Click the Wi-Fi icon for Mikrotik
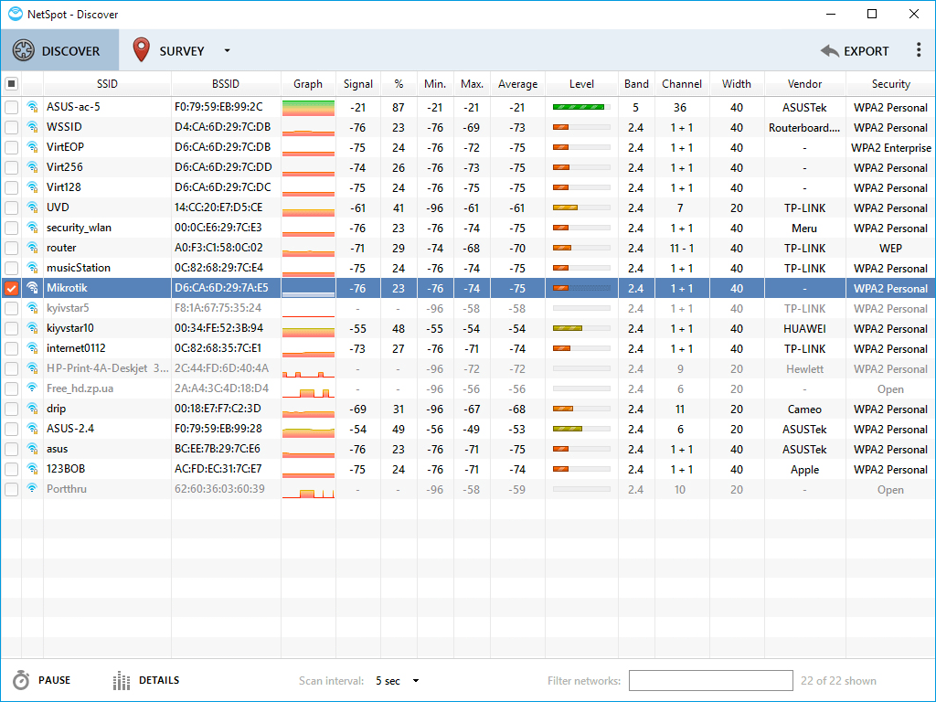Viewport: 936px width, 702px height. [32, 288]
